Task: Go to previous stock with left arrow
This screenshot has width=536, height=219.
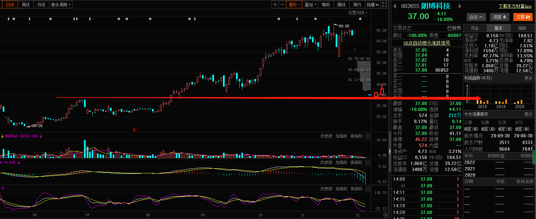Action: (395, 6)
